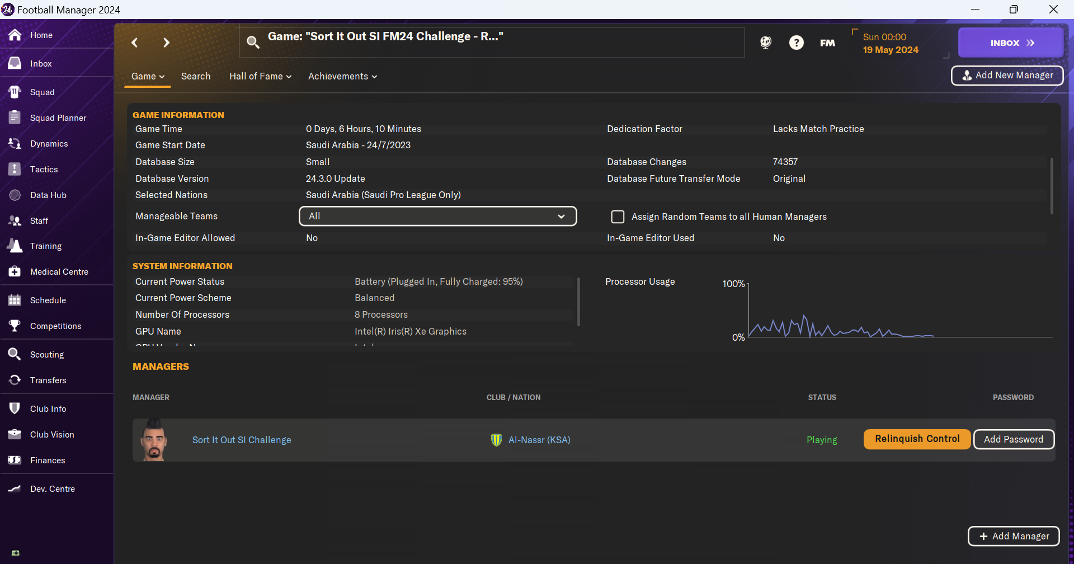1074x564 pixels.
Task: Open the Club Info shield icon
Action: [15, 408]
